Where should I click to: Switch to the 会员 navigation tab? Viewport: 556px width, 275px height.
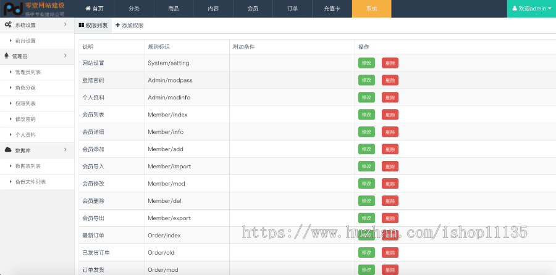[x=253, y=9]
